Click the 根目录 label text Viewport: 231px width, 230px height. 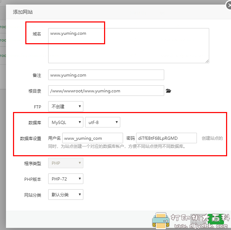point(35,91)
